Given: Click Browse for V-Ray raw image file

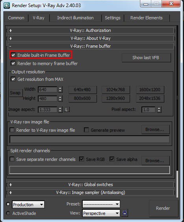Looking at the screenshot, I should coord(155,129).
